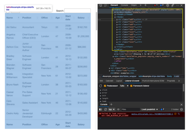186x131 pixels.
Task: Click the ellipsis beside the selected tr row
Action: 99,20
